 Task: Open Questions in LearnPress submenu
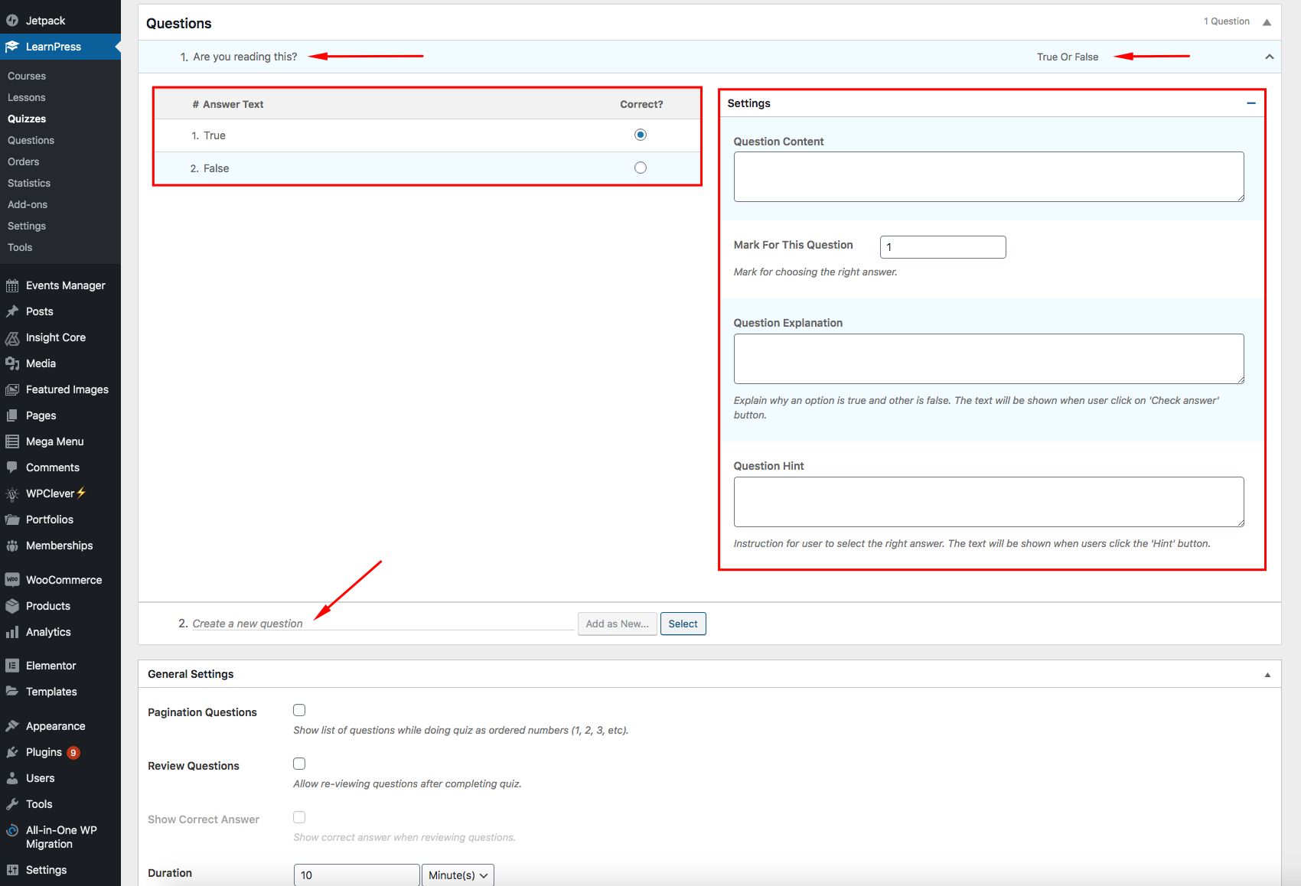tap(31, 140)
